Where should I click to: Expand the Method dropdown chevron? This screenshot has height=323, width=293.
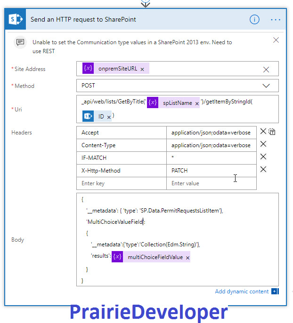point(266,86)
